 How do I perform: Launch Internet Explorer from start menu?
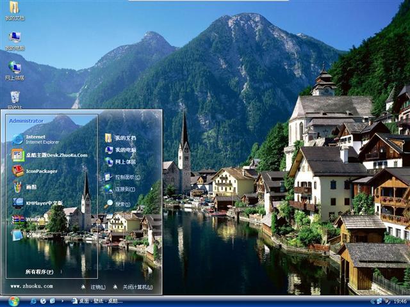point(36,139)
